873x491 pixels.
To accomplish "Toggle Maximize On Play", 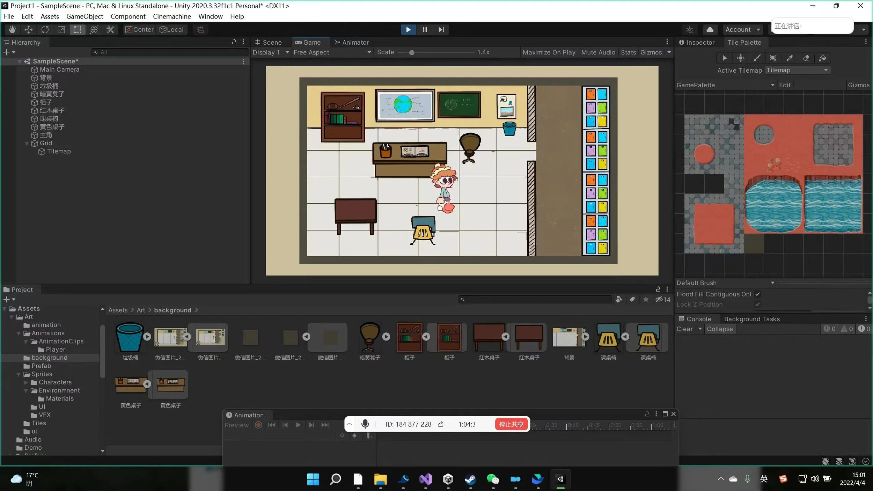I will 549,52.
